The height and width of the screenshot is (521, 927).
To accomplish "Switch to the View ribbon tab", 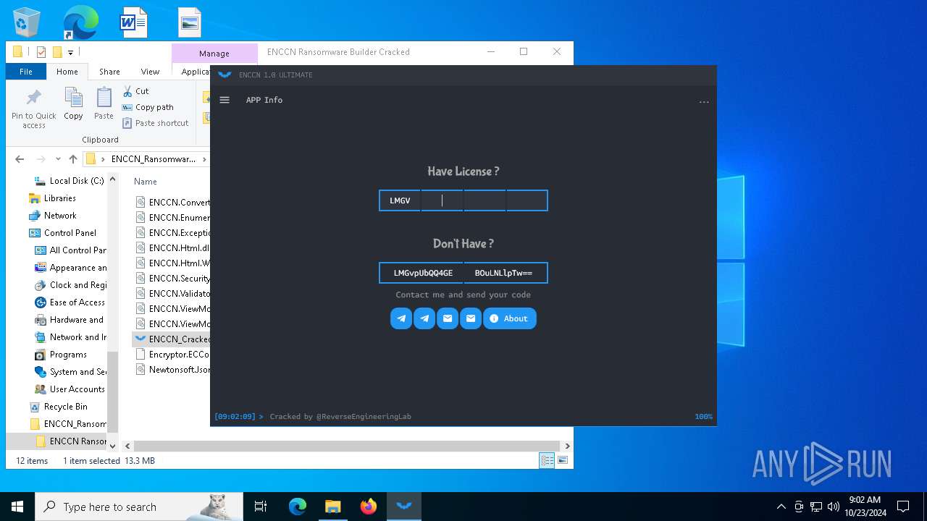I will pos(150,72).
